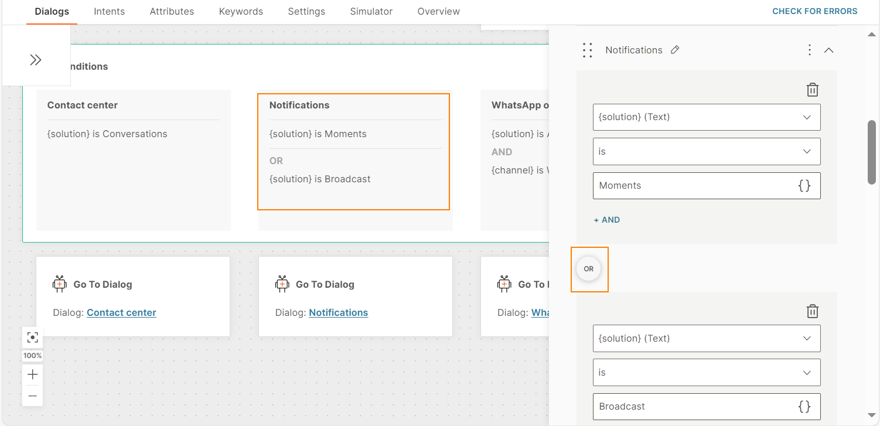The width and height of the screenshot is (880, 426).
Task: Click the drag handle beside Notifications
Action: coord(588,50)
